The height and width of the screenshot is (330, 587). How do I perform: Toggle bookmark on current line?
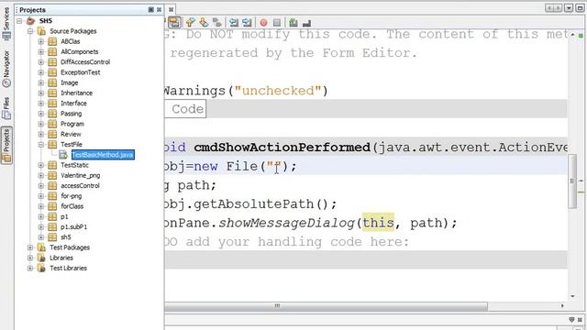pos(217,22)
